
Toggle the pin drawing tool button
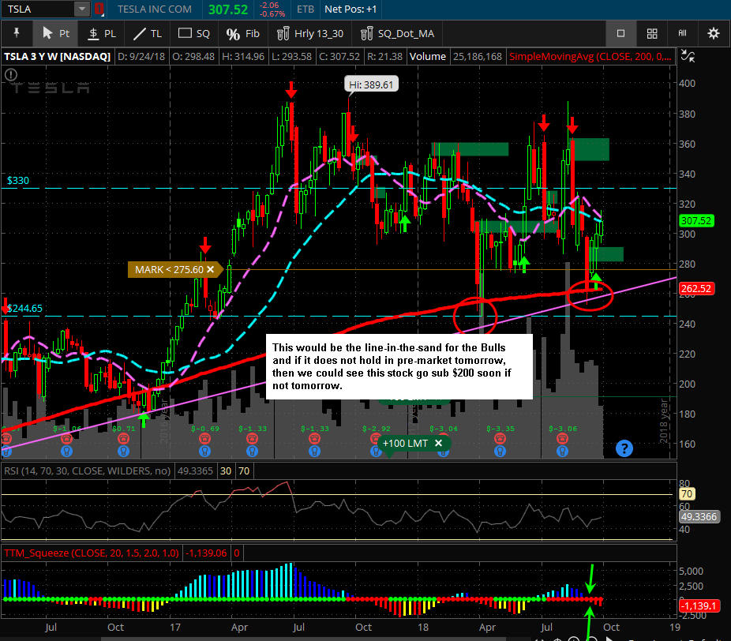click(x=15, y=34)
